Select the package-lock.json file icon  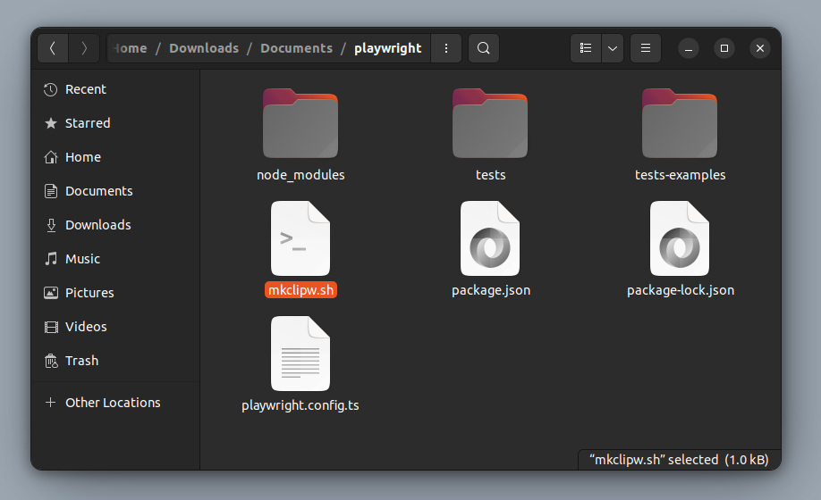click(680, 238)
